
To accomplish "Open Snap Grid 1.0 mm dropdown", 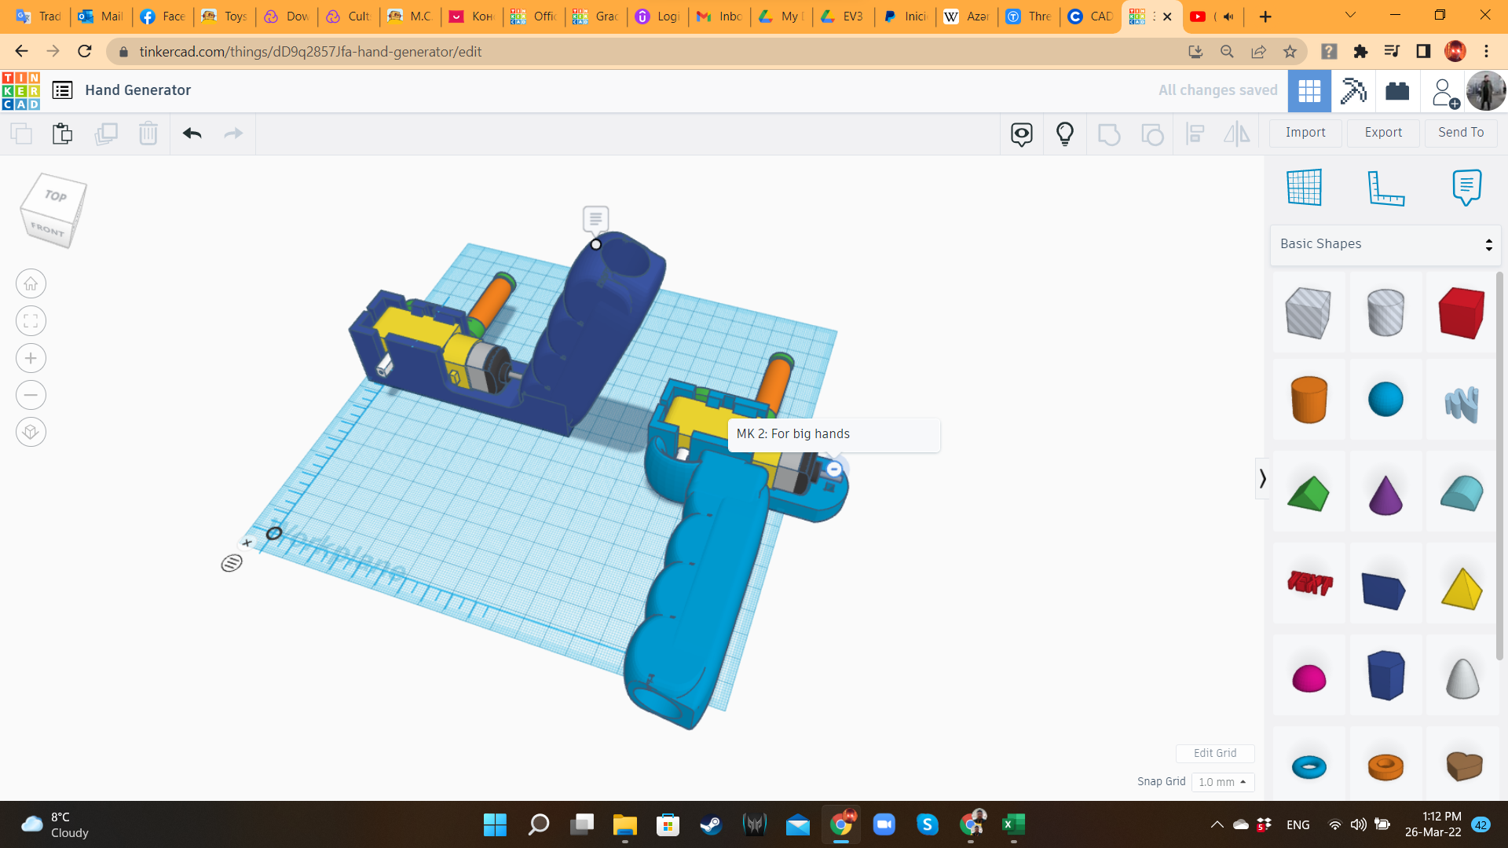I will (x=1222, y=782).
